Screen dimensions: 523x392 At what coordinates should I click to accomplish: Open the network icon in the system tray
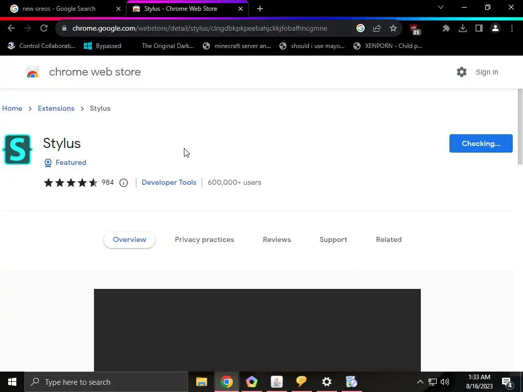click(433, 382)
